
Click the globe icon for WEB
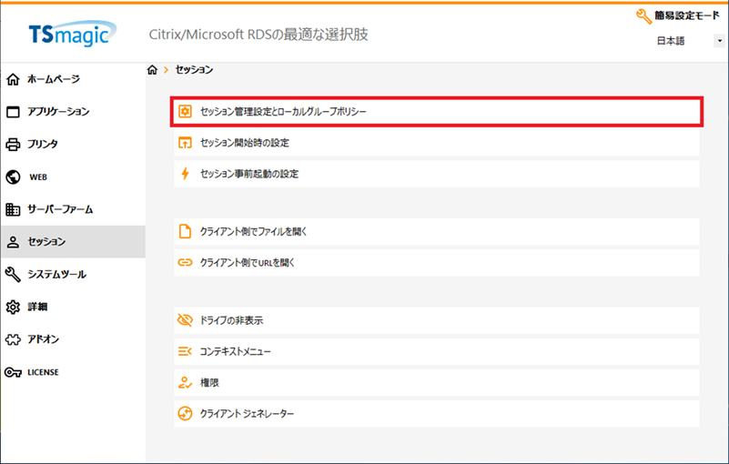coord(13,177)
